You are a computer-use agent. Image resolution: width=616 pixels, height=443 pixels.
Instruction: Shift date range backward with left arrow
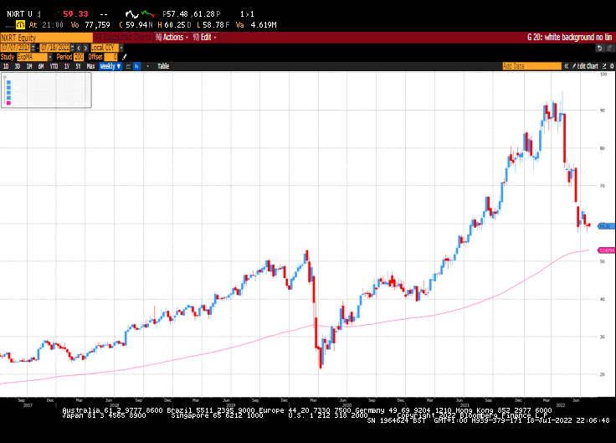(x=79, y=48)
